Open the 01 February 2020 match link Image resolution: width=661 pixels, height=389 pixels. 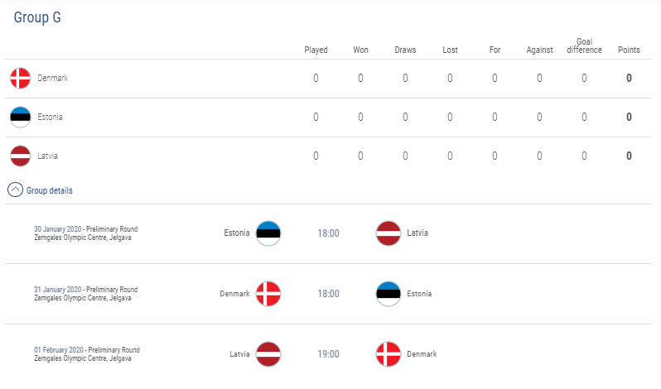click(x=59, y=350)
